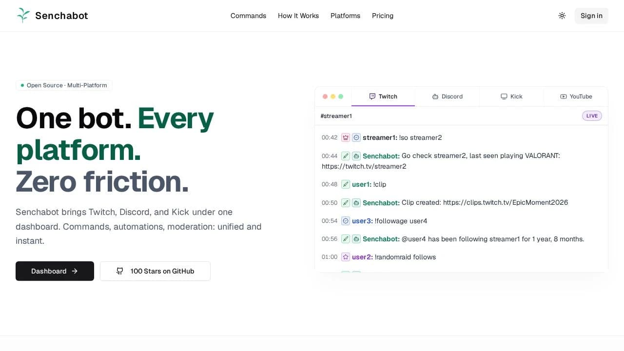The width and height of the screenshot is (624, 351).
Task: Open the Pricing page from navigation
Action: click(x=383, y=16)
